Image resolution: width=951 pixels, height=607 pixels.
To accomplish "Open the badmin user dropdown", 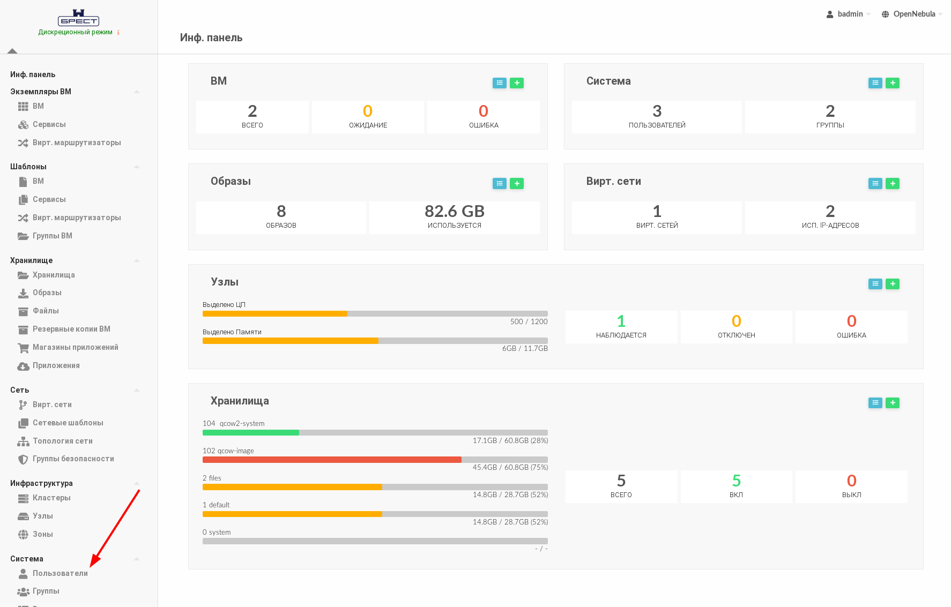I will point(848,14).
